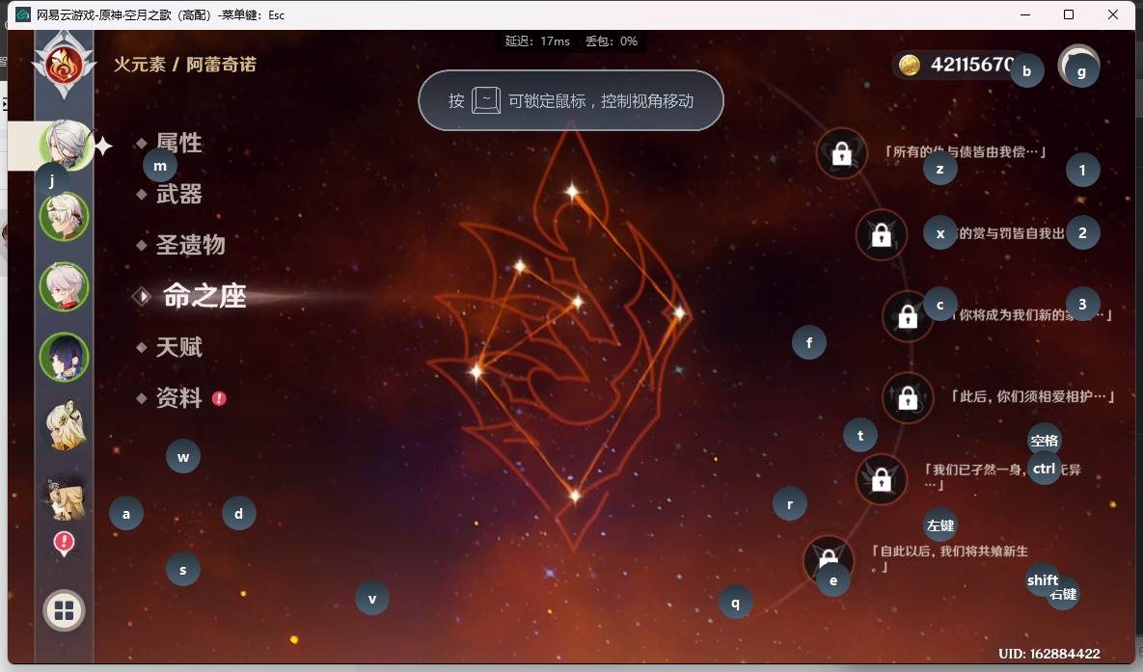Click the overlay key bubble labeled s
1143x672 pixels.
click(x=183, y=570)
